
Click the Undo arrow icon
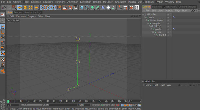click(x=4, y=7)
